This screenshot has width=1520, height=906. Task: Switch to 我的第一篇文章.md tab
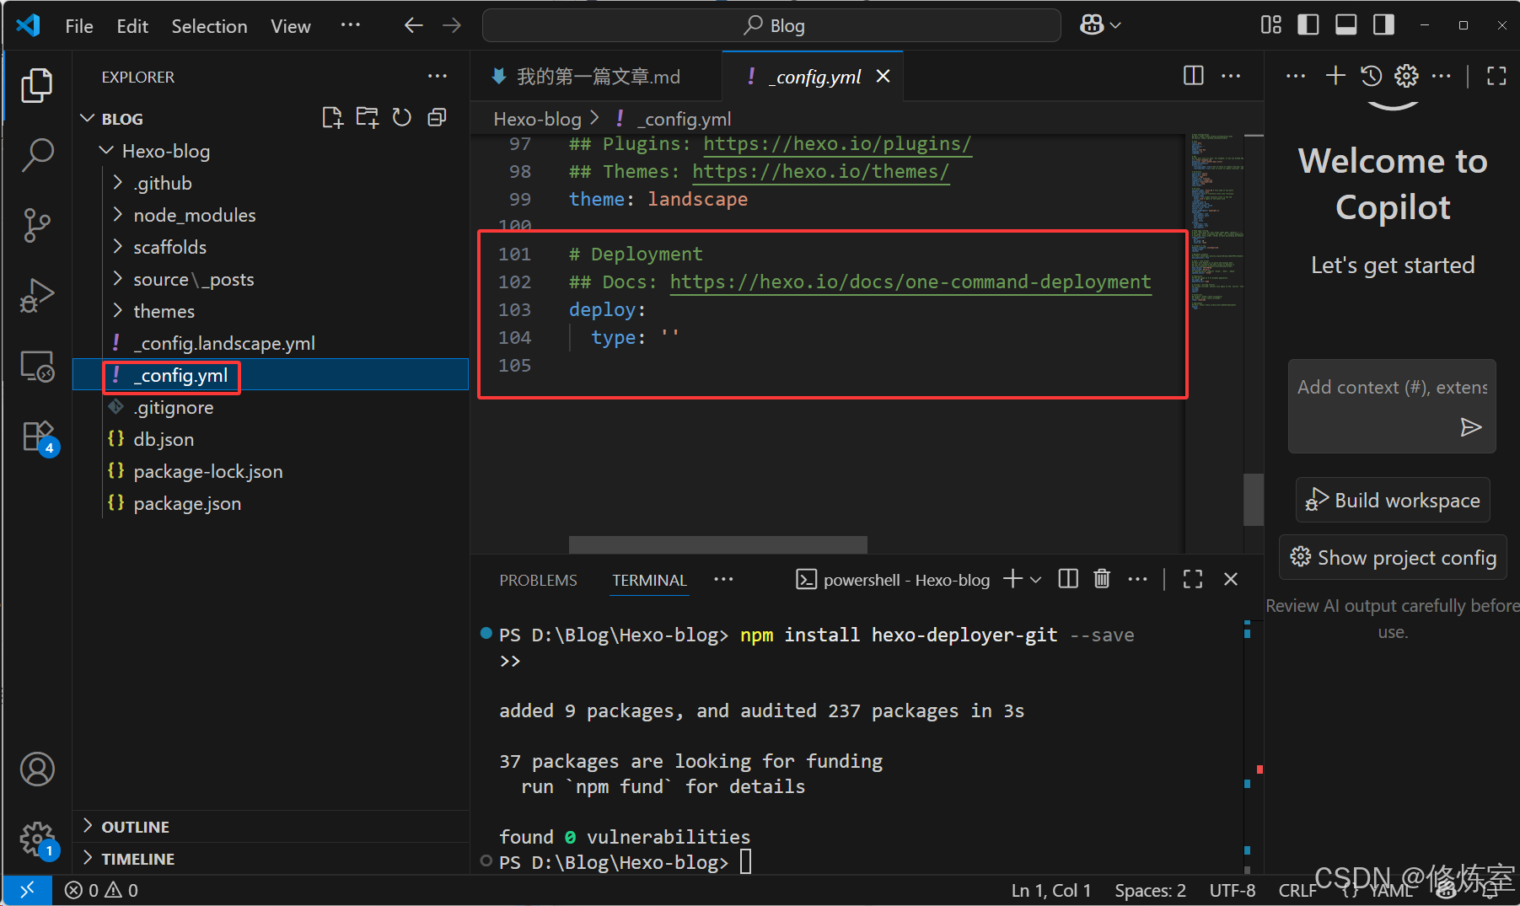point(596,77)
